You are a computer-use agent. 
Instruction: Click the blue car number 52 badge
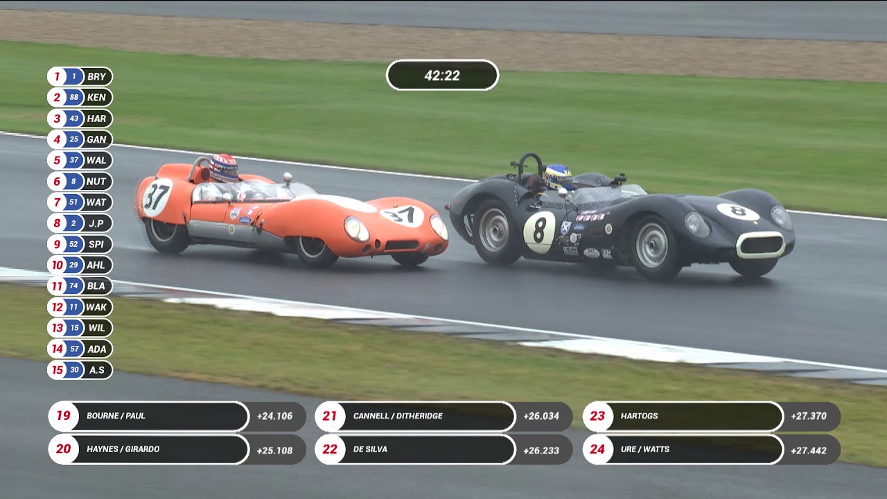(x=74, y=244)
